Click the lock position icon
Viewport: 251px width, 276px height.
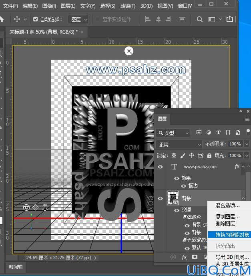tap(191, 155)
